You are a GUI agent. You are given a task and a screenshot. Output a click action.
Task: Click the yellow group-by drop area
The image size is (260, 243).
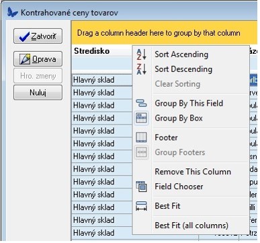coord(164,33)
